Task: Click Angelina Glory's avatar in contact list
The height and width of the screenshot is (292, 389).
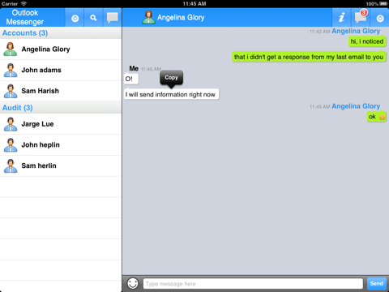Action: tap(11, 49)
